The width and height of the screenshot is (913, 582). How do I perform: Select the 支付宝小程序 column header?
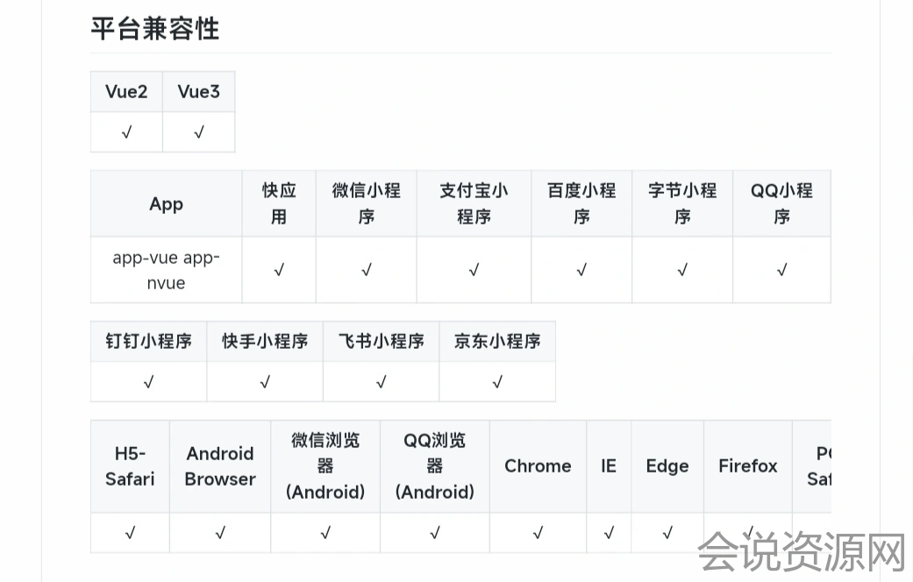474,203
